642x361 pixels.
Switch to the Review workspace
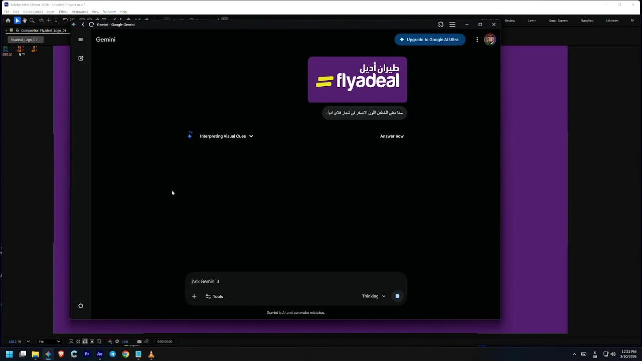(510, 21)
